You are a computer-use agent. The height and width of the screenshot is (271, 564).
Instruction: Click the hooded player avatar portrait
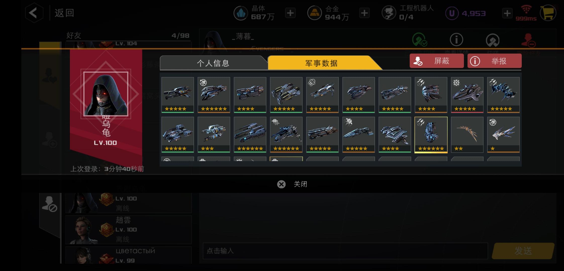106,94
